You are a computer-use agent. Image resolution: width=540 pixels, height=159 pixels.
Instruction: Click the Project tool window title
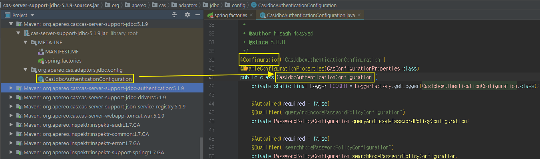[20, 15]
